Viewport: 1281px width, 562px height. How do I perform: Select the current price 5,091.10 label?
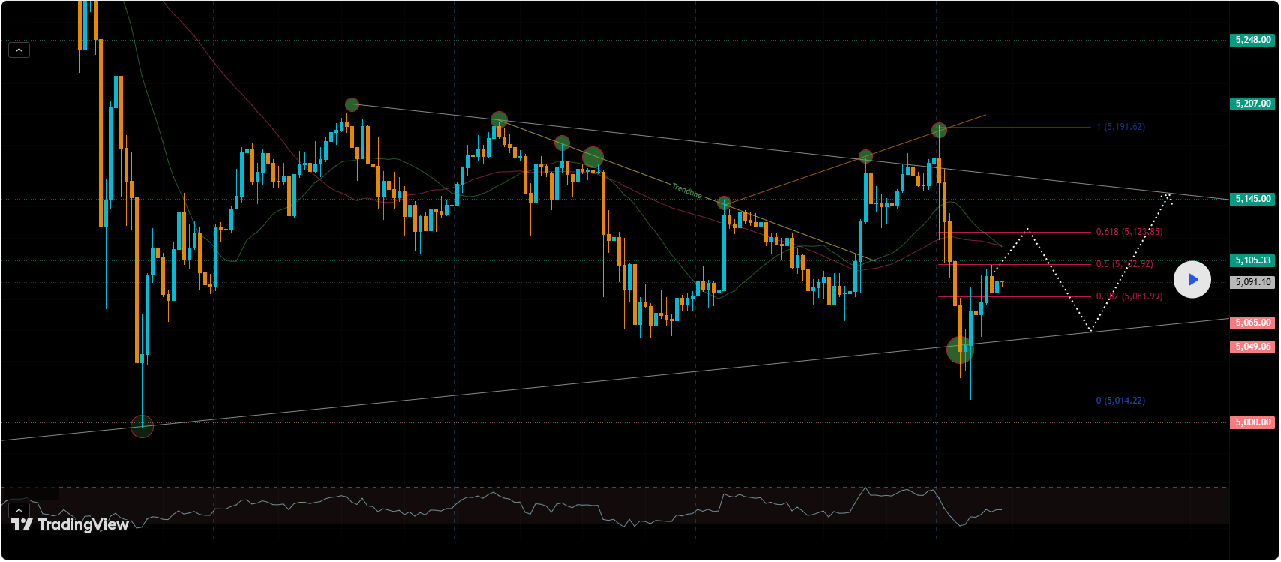(x=1252, y=282)
